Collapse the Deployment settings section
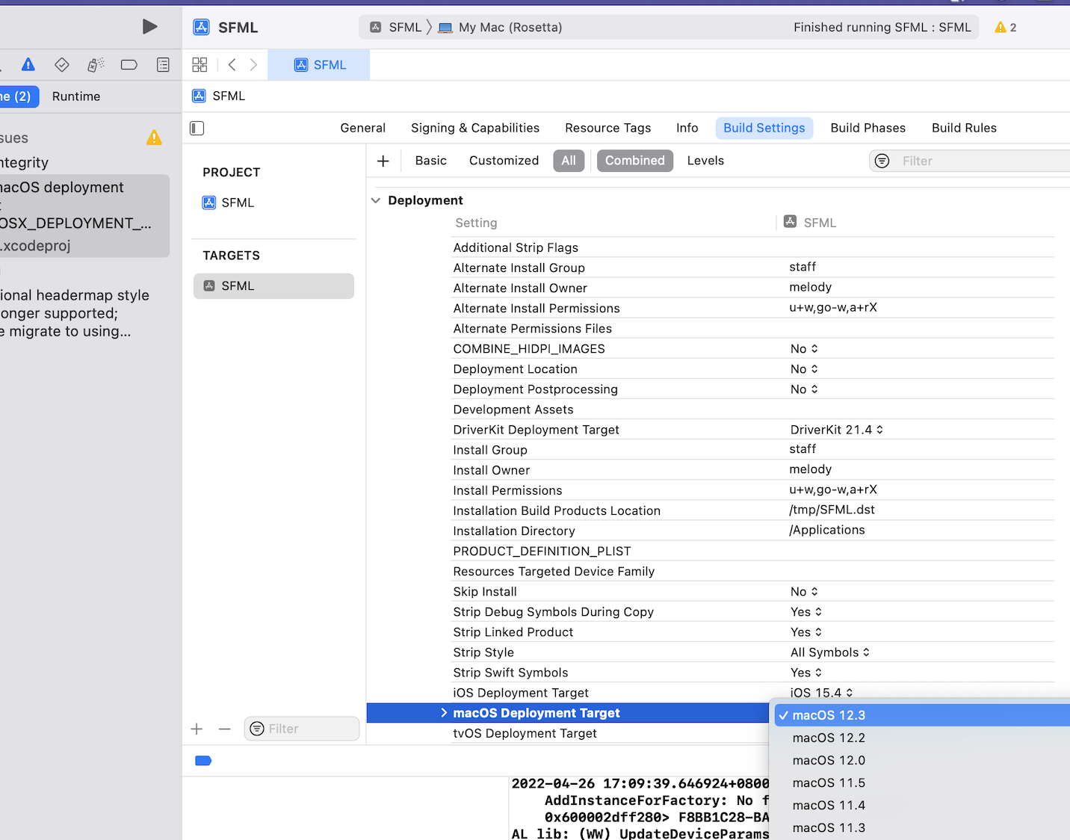 [375, 200]
